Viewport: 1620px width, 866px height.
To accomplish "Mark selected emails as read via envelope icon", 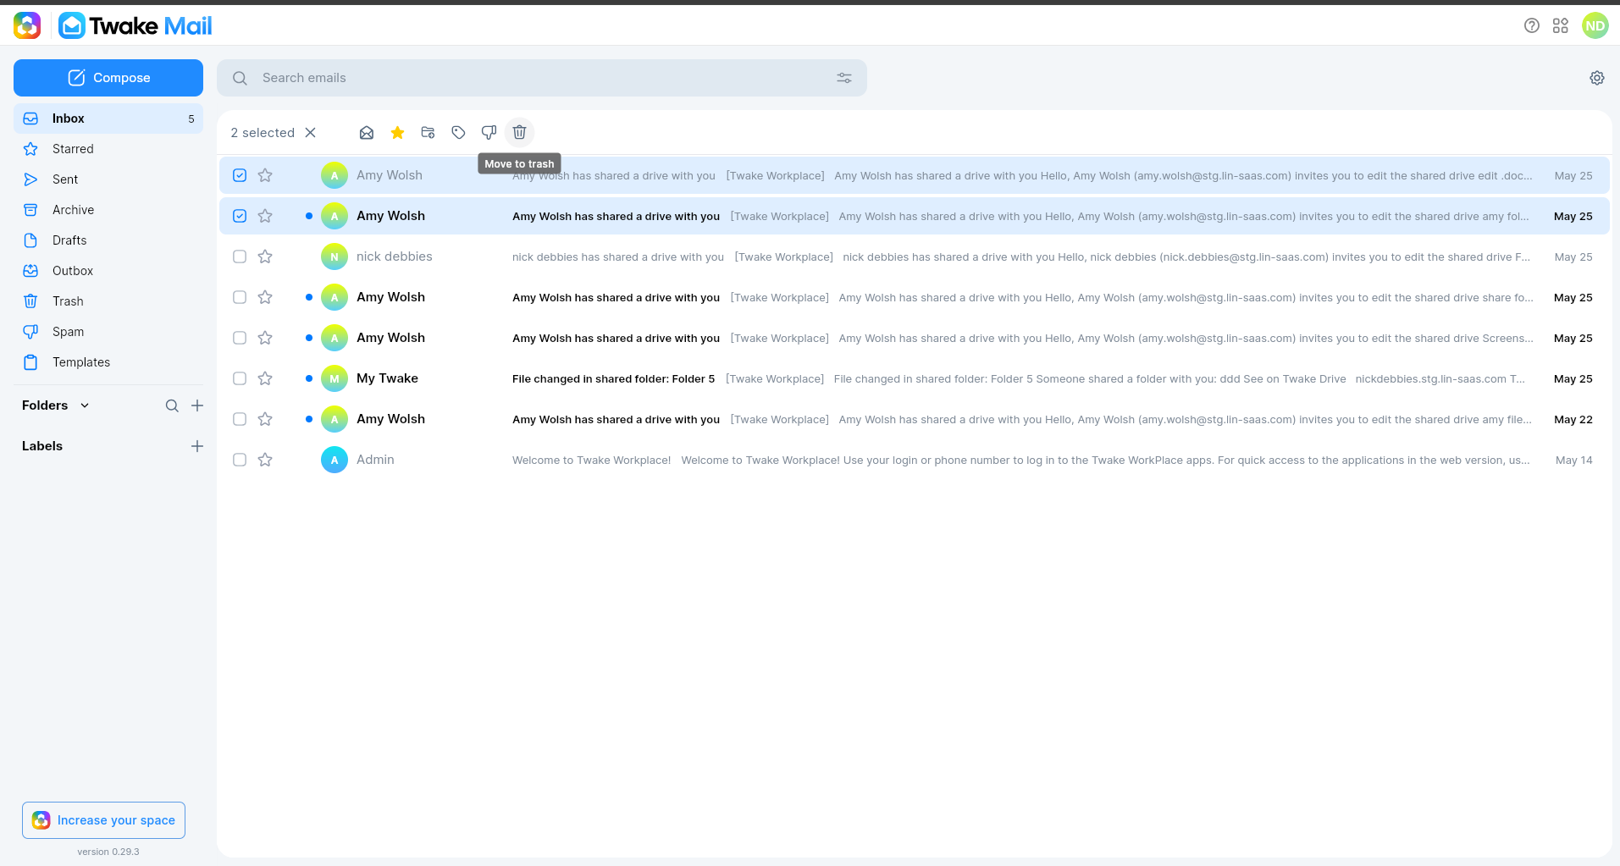I will (367, 132).
